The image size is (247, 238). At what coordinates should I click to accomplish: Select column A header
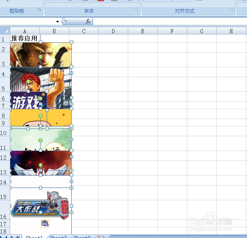click(x=25, y=31)
